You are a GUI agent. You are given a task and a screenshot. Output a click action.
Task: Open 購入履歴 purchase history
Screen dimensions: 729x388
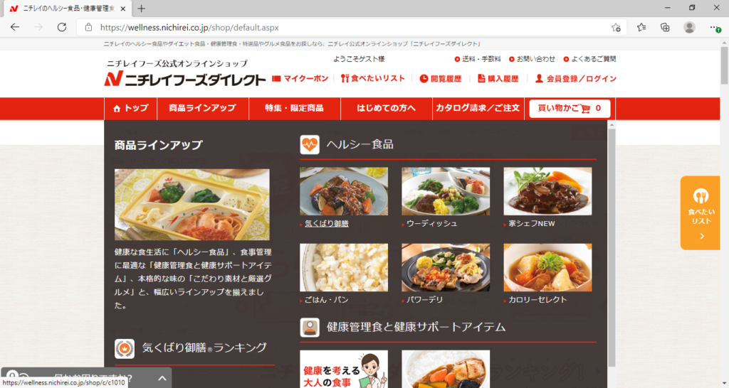tap(498, 78)
